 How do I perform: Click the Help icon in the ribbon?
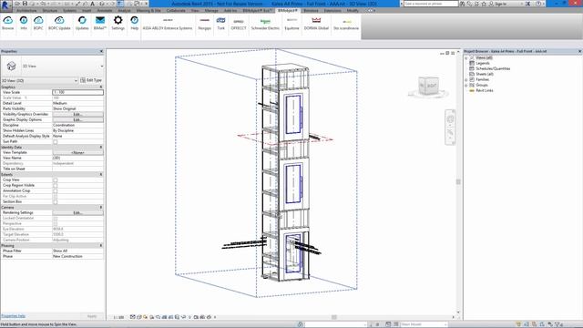click(134, 23)
